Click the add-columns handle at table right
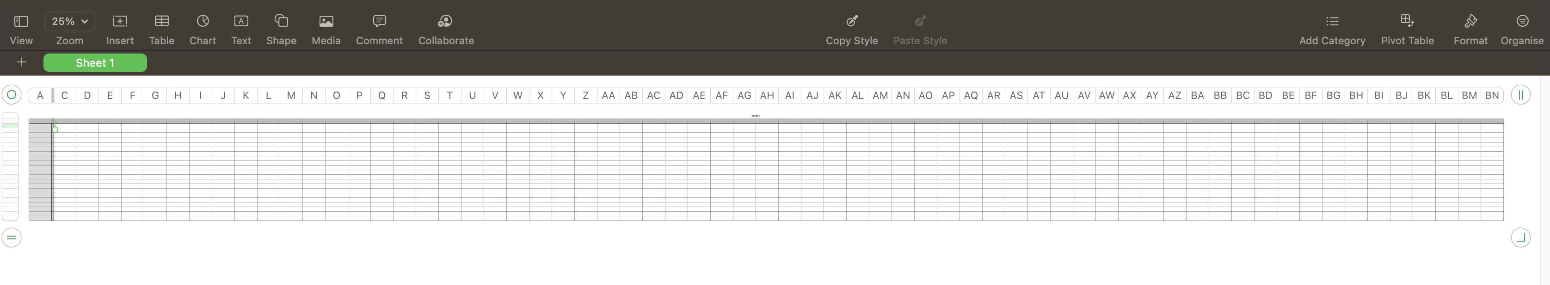 coord(1520,95)
